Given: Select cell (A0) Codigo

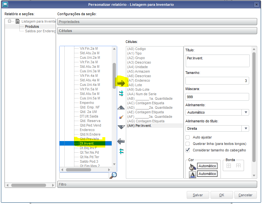Looking at the screenshot, I should [136, 49].
